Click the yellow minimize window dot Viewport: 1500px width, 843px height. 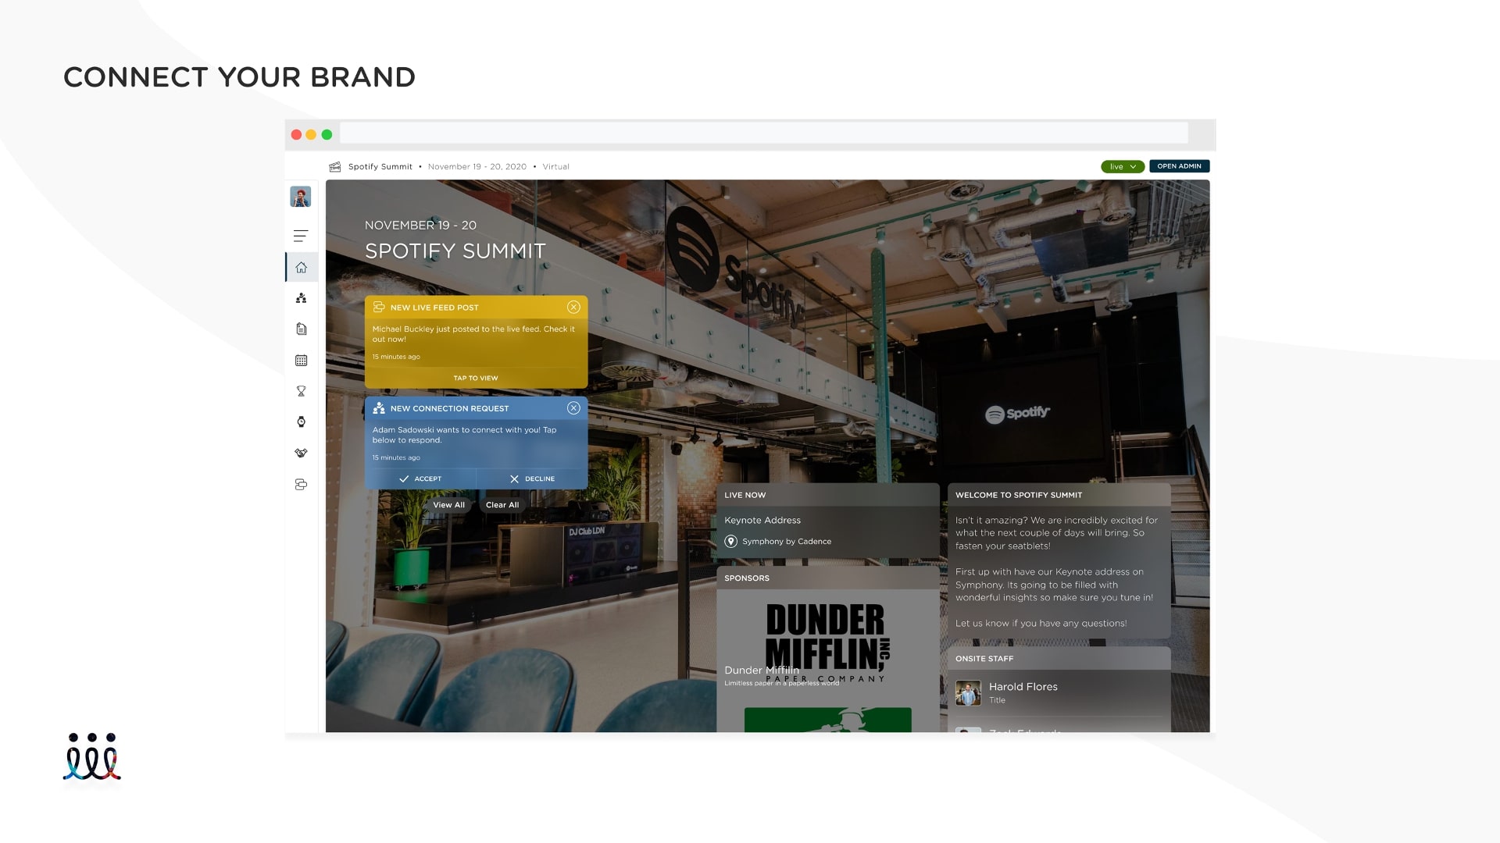point(311,134)
